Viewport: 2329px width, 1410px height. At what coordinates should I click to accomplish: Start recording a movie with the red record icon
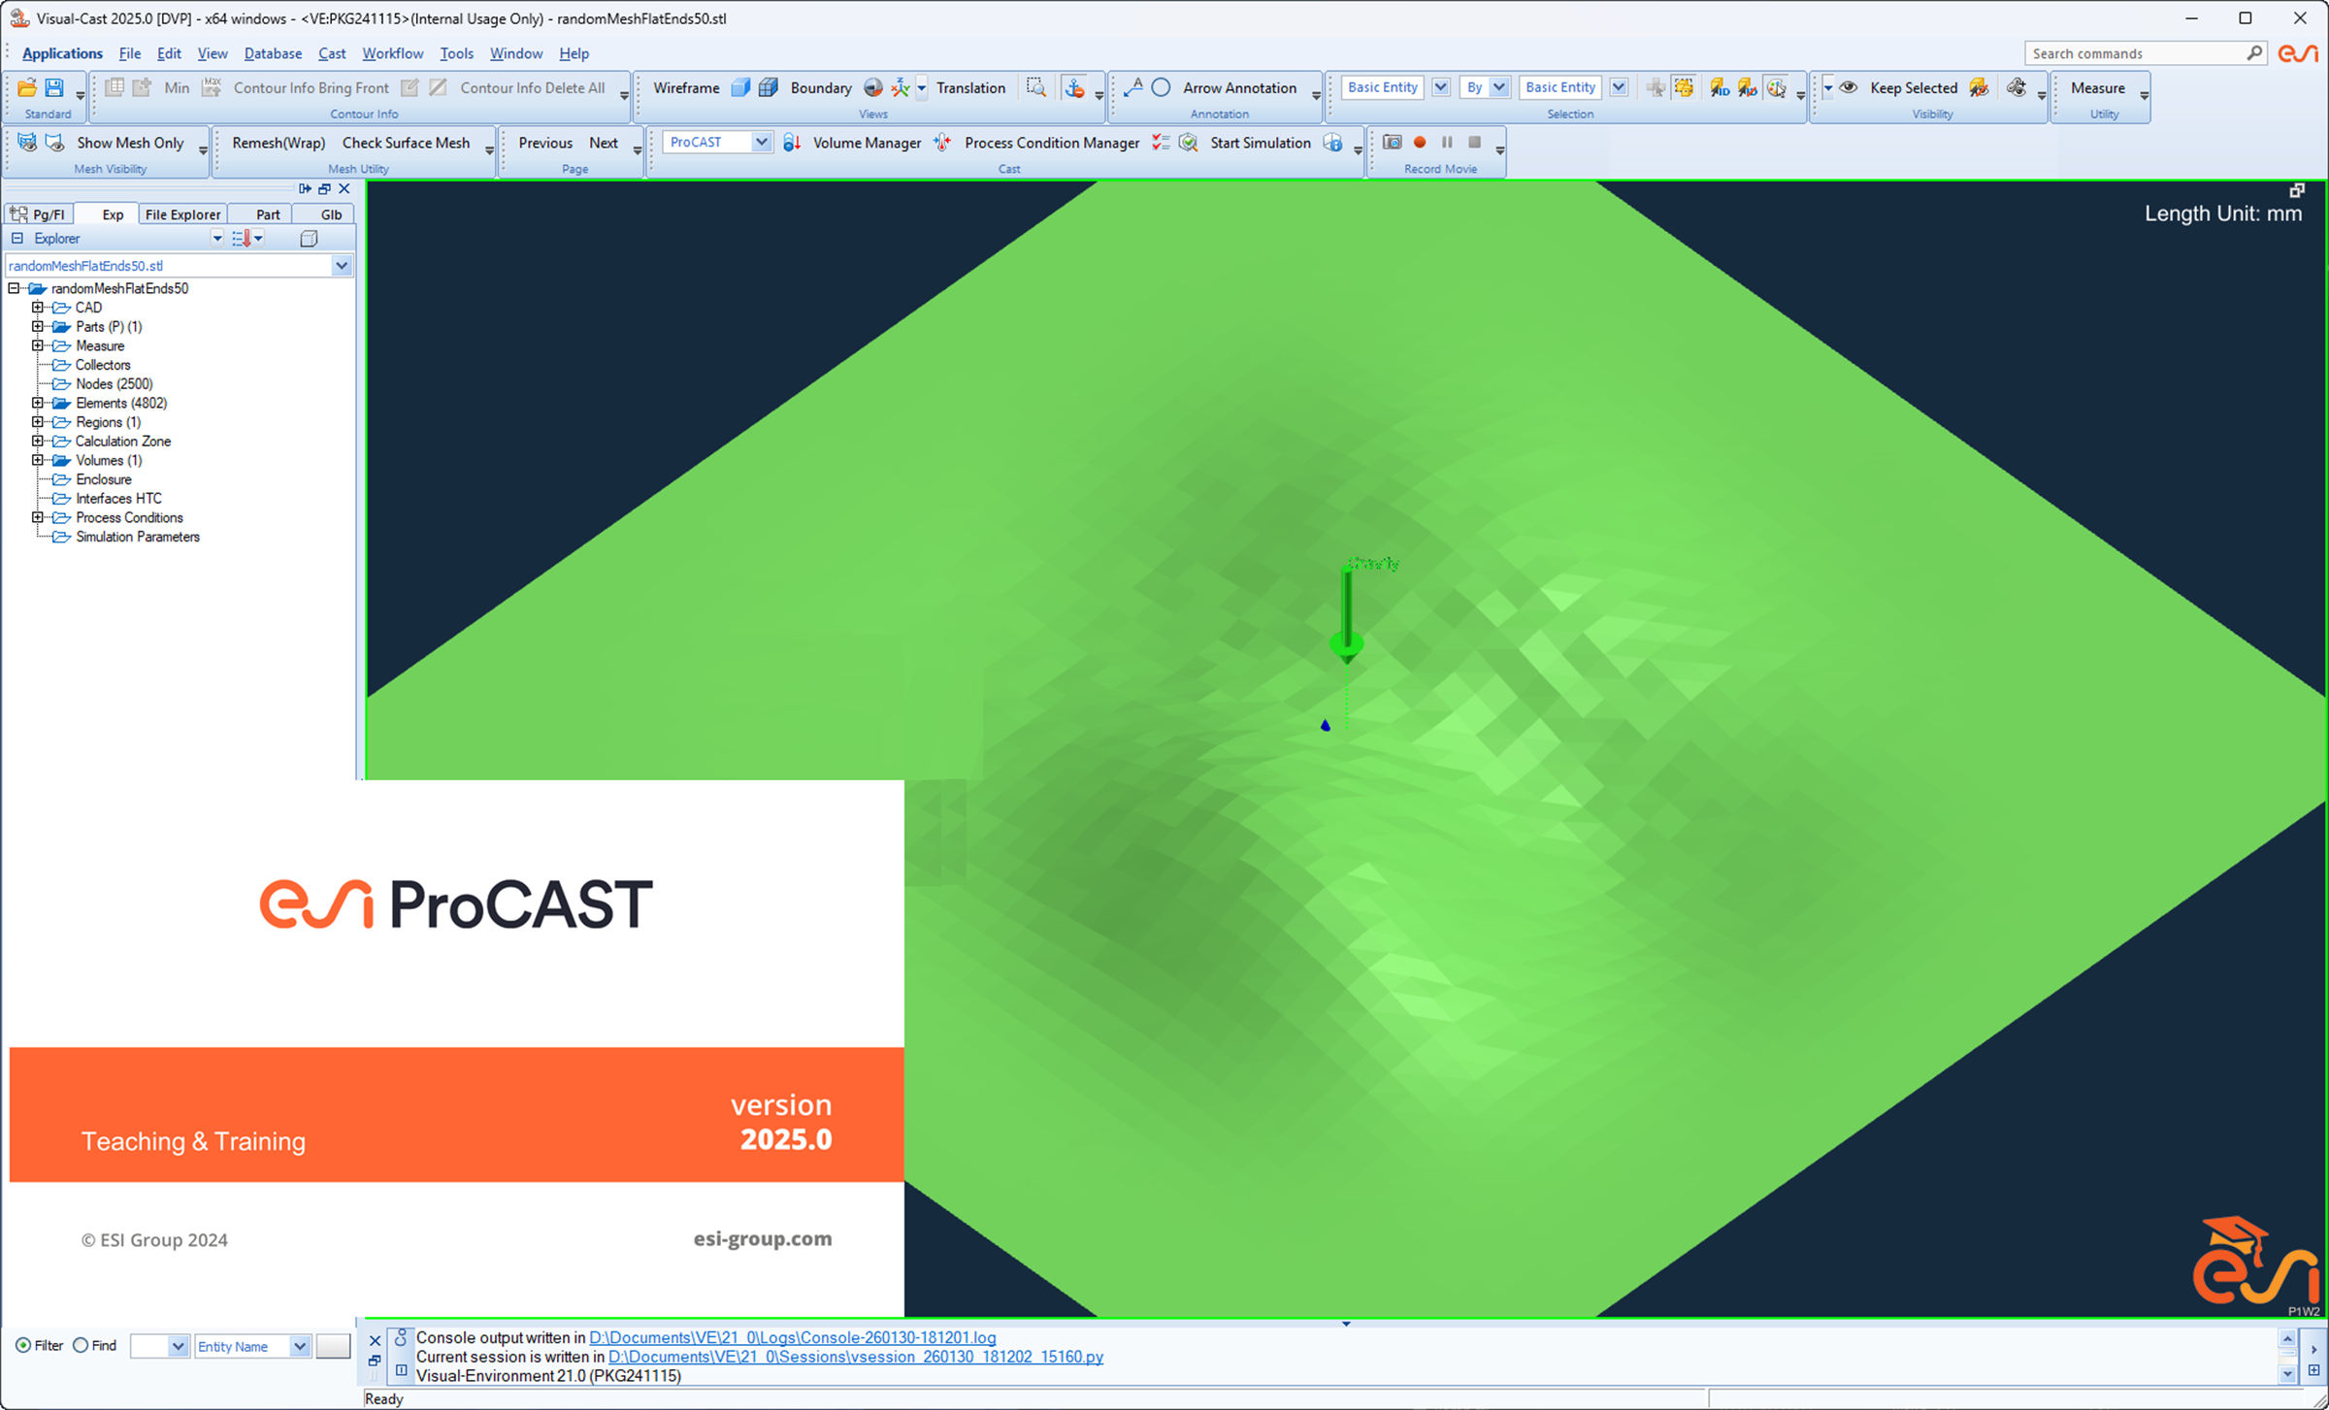1420,143
